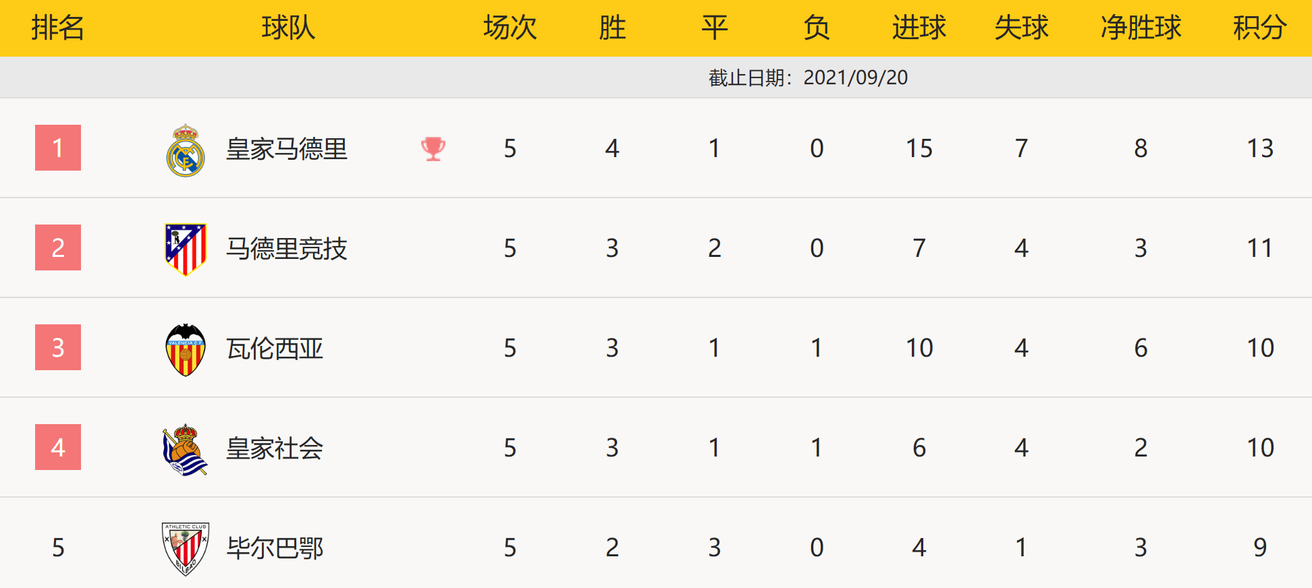Open the 毕尔巴鄂 team name
Image resolution: width=1312 pixels, height=588 pixels.
coord(275,548)
